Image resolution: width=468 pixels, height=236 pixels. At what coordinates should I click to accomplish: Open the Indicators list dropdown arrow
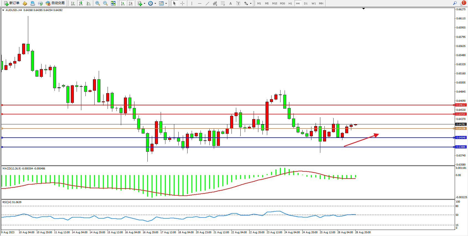pyautogui.click(x=144, y=4)
